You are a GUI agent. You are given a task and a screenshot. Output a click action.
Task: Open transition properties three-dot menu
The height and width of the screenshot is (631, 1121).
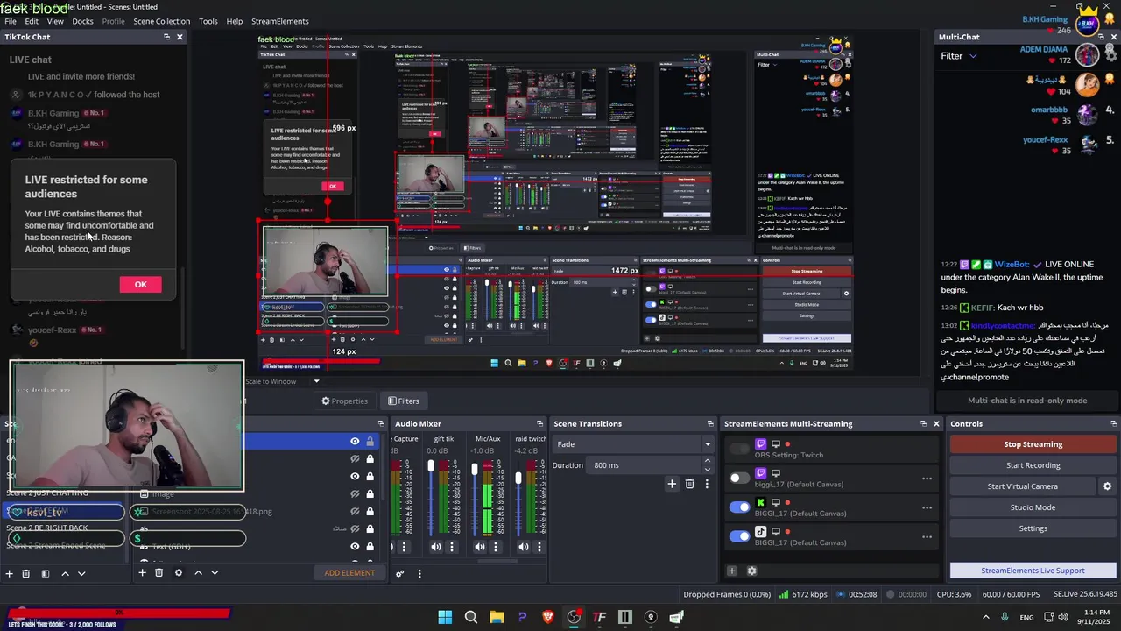[x=707, y=484]
